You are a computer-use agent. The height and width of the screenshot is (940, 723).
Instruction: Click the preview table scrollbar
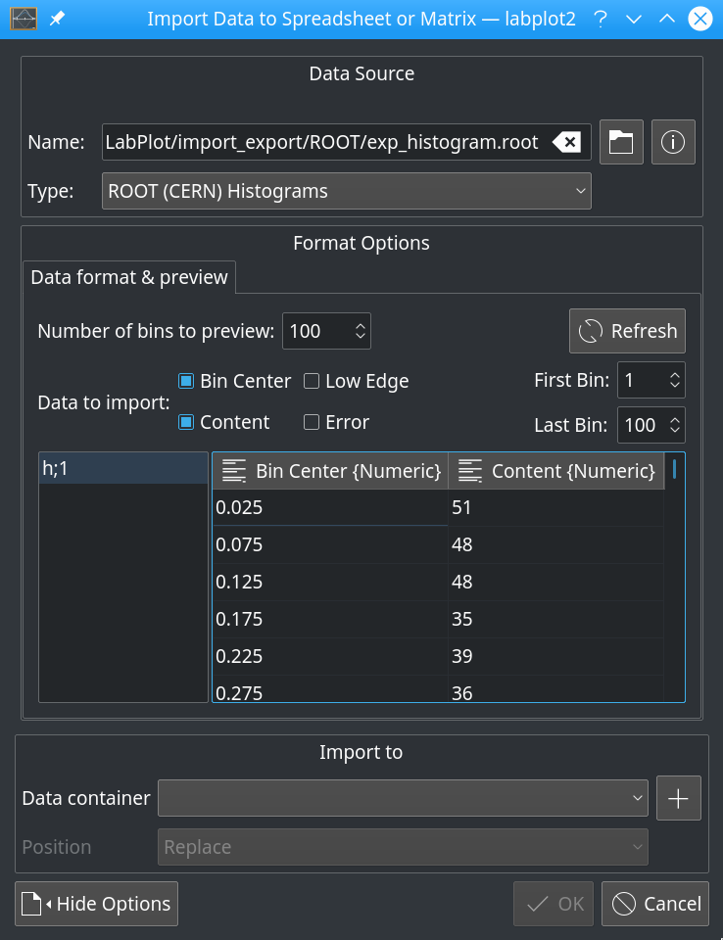pos(674,469)
